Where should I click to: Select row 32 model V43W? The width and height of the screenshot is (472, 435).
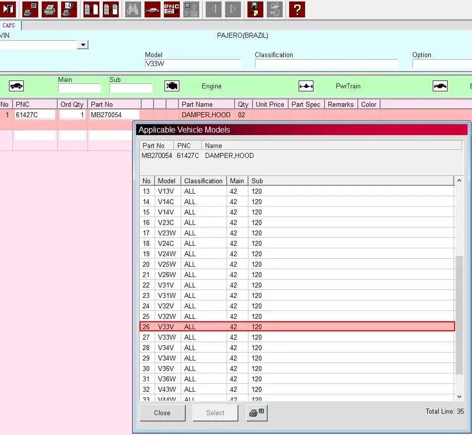(297, 389)
